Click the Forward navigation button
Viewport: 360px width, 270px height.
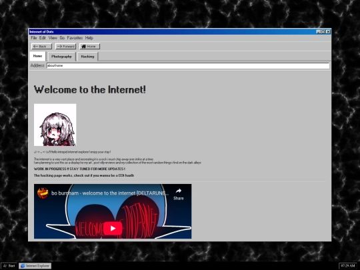click(65, 47)
